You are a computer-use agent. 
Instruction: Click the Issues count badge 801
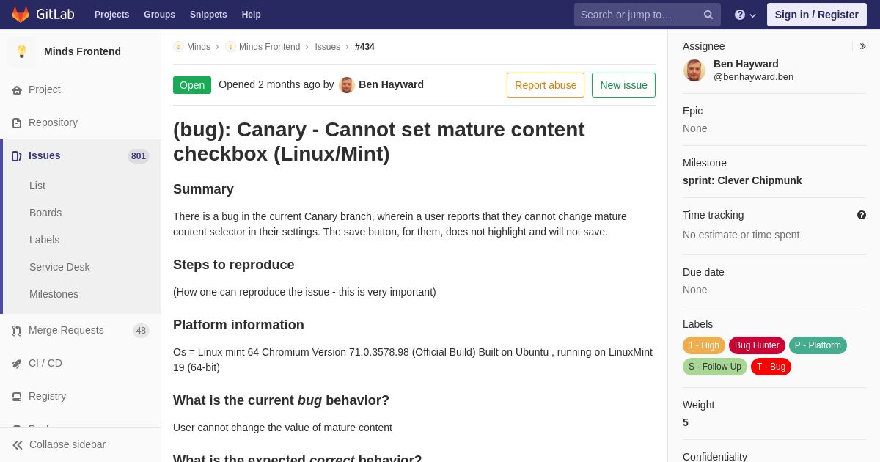coord(139,156)
